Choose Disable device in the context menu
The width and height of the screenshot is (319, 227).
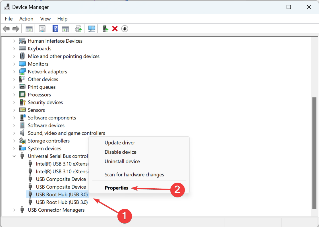(120, 152)
